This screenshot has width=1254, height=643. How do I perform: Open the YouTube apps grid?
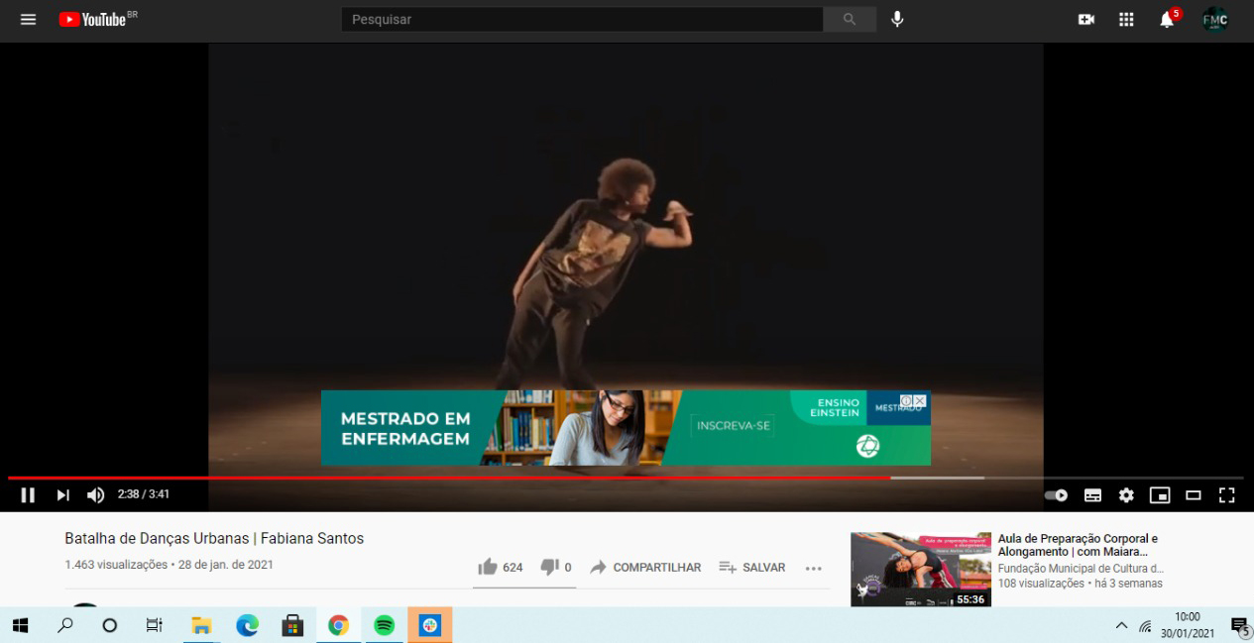tap(1126, 20)
